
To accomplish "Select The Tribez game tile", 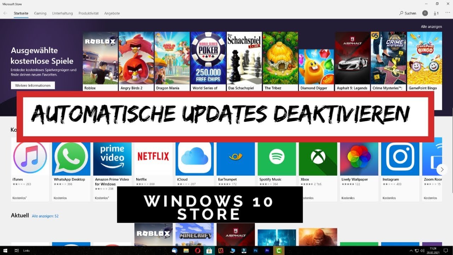I will 280,61.
